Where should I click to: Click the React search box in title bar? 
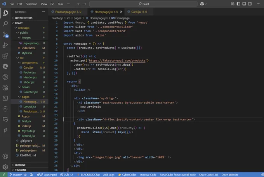143,4
